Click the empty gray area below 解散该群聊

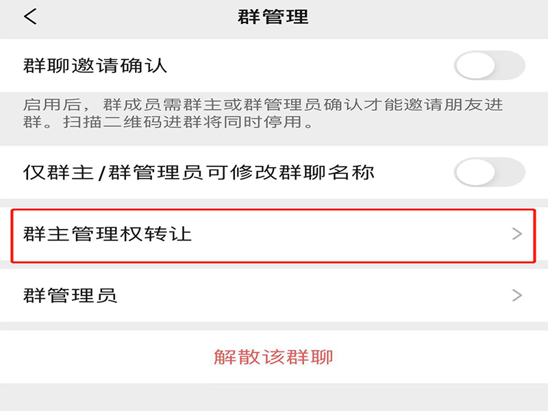pyautogui.click(x=274, y=397)
